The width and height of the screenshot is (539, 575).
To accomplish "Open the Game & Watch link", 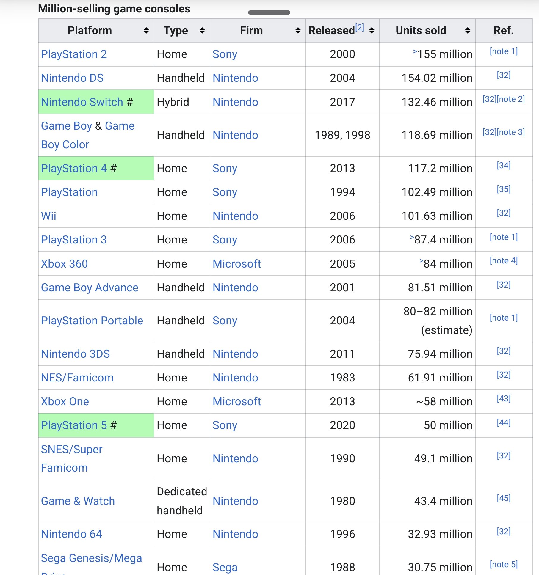I will point(78,501).
